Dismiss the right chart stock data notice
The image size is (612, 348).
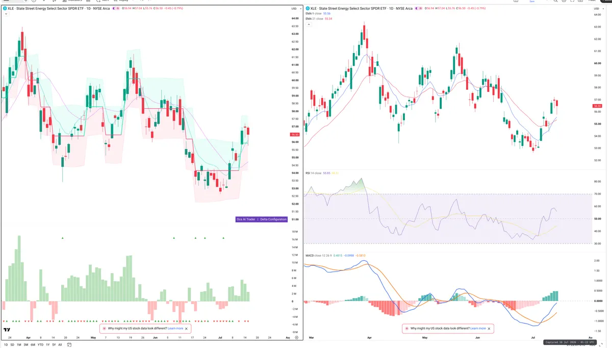[x=490, y=329]
